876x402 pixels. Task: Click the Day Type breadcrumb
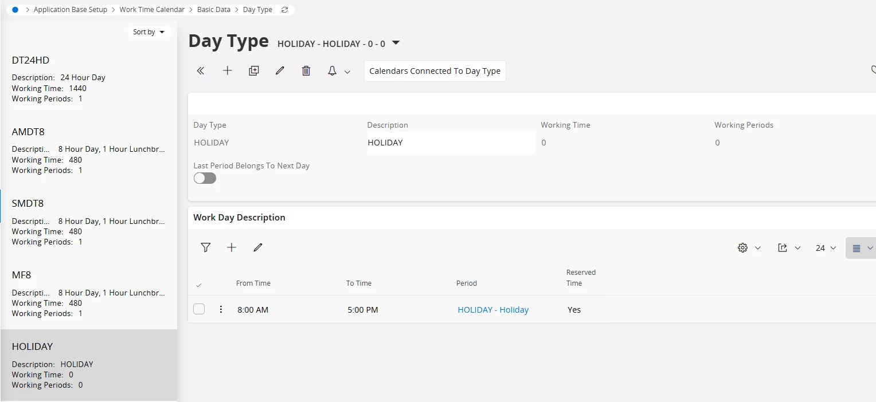[257, 10]
